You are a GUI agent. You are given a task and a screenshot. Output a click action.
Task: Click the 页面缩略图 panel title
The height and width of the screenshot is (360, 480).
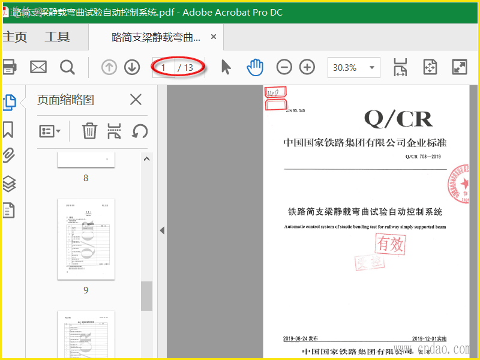(65, 100)
